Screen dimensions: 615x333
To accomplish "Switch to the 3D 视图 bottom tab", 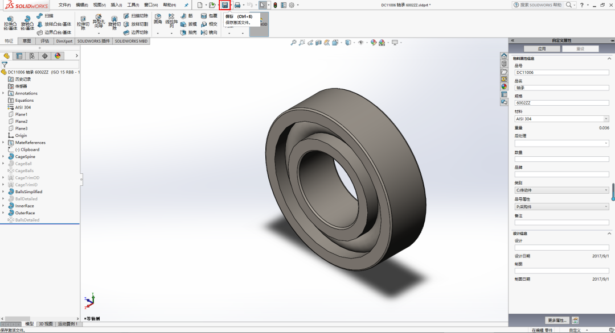I will click(46, 324).
